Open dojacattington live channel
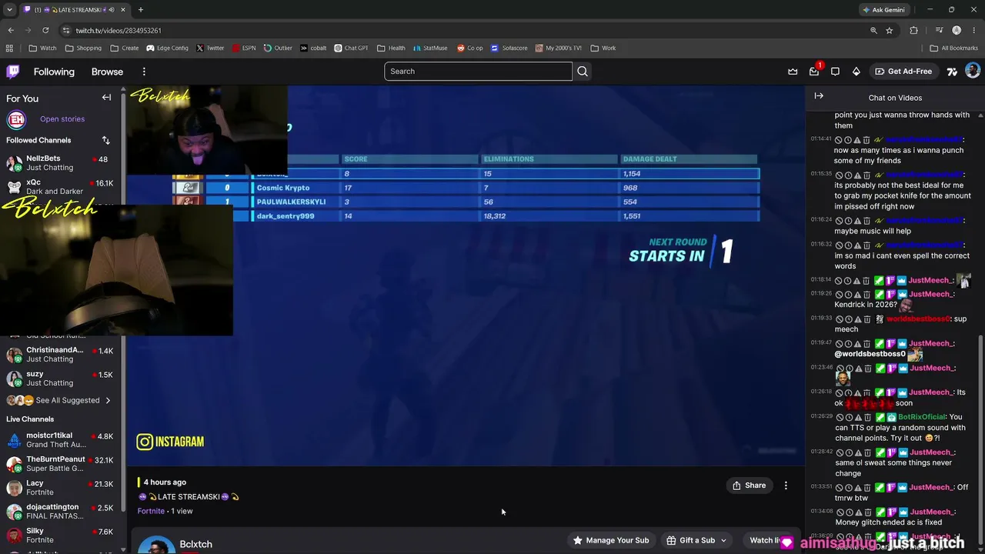This screenshot has height=554, width=985. pyautogui.click(x=60, y=511)
